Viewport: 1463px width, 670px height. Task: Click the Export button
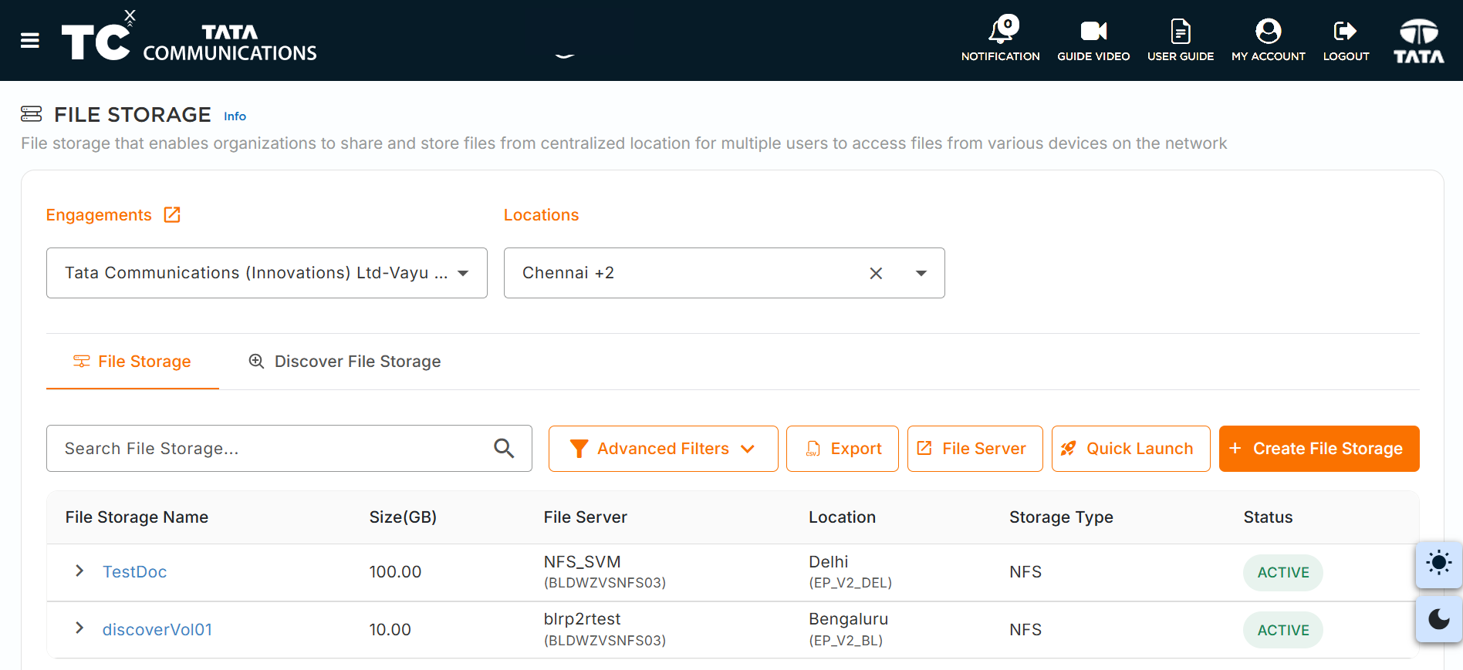843,449
